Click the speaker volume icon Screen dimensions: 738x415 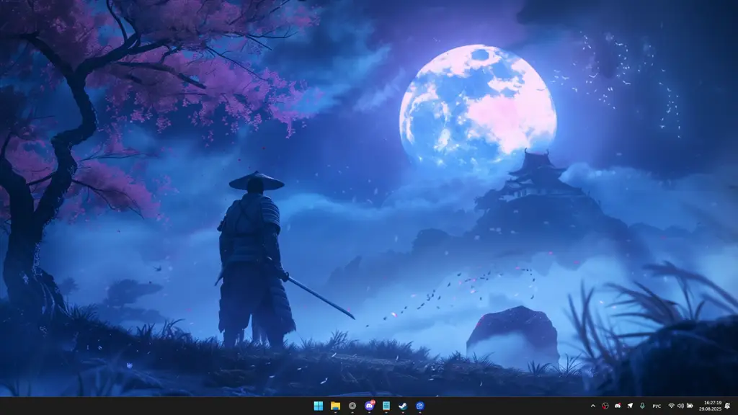click(x=680, y=406)
